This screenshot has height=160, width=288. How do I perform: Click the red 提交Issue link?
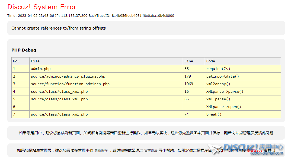[255, 151]
